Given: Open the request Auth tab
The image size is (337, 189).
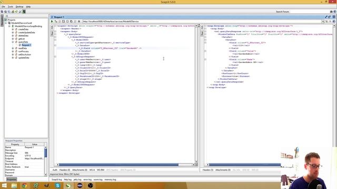Looking at the screenshot, I should (55, 170).
